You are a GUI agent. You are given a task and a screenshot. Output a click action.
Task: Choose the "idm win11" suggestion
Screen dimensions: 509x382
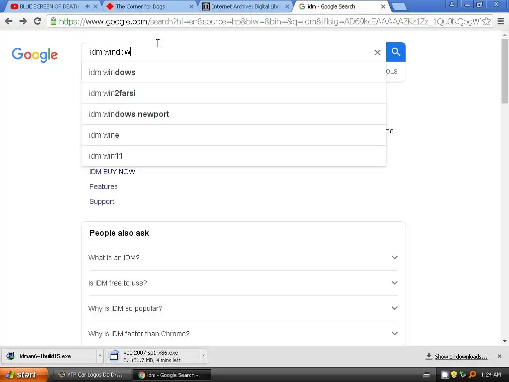coord(234,156)
